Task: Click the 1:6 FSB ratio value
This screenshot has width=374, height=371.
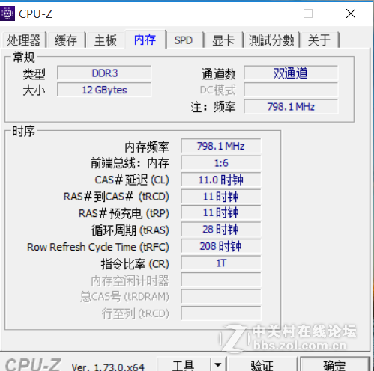Action: coord(221,163)
